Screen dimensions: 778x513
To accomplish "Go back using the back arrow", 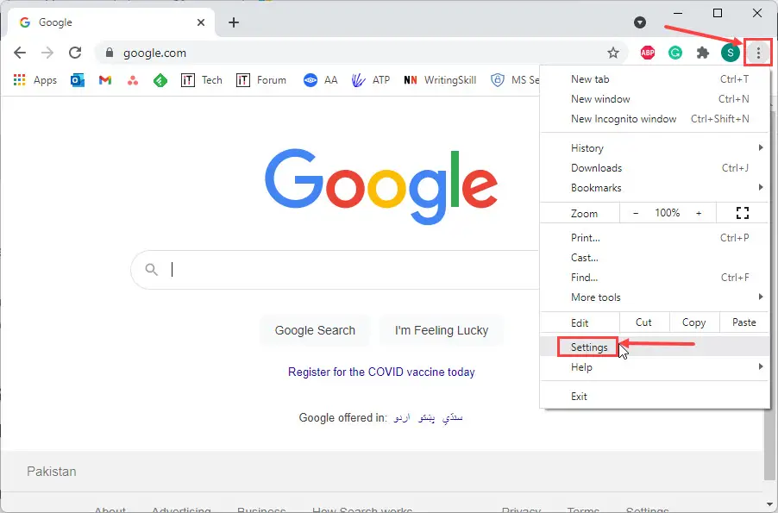I will (x=20, y=53).
